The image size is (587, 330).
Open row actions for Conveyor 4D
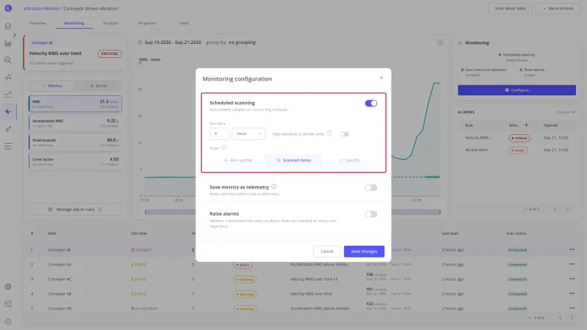pyautogui.click(x=572, y=308)
